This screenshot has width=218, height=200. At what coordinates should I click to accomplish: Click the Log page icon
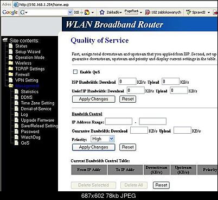click(x=16, y=114)
